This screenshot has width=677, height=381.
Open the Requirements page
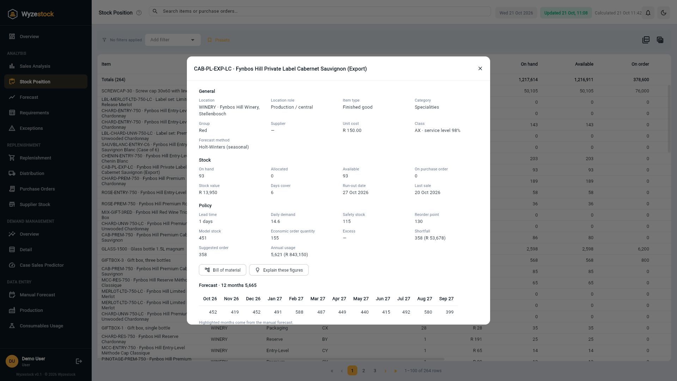point(46,113)
